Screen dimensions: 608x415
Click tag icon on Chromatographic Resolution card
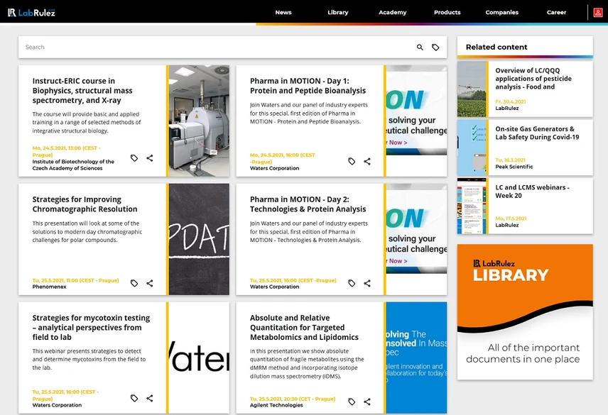(x=134, y=283)
